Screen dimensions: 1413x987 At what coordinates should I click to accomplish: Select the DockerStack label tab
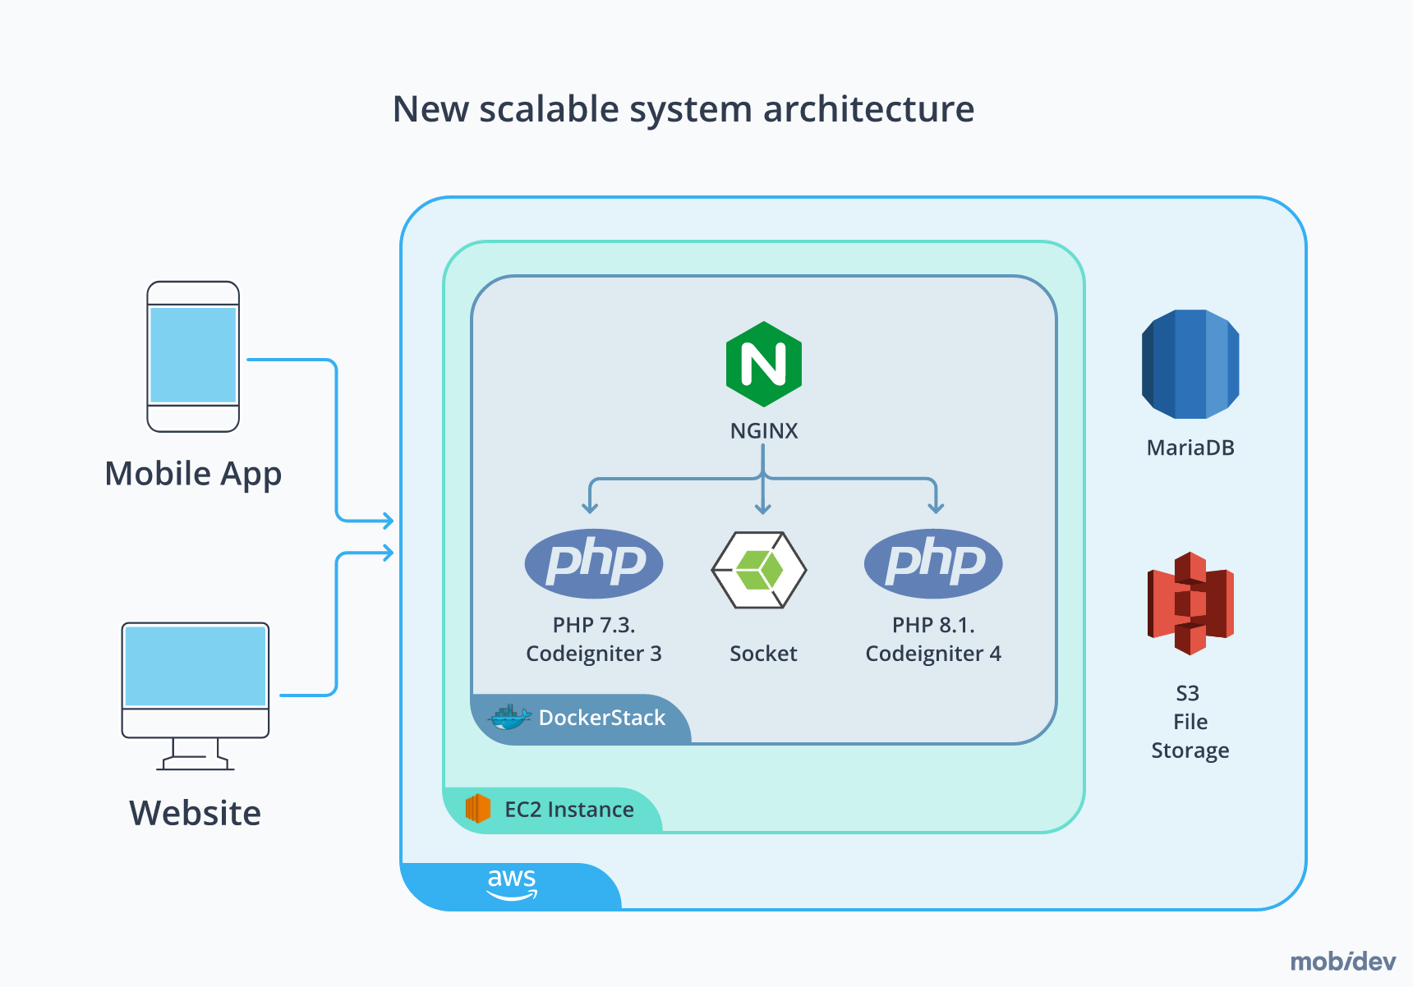601,718
